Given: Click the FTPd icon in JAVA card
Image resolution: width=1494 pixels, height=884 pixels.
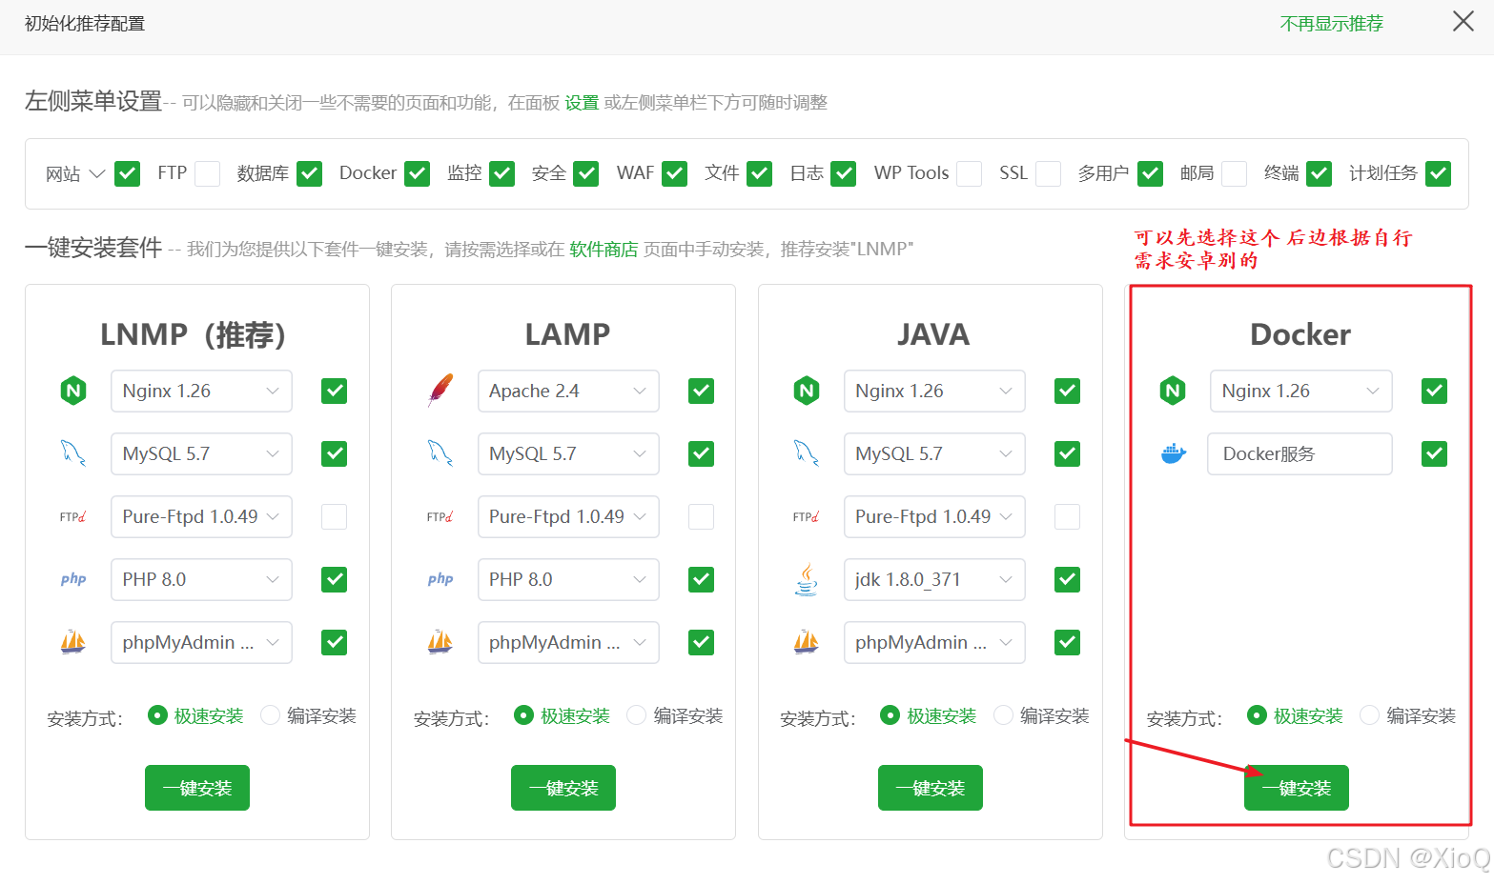Looking at the screenshot, I should click(x=807, y=516).
